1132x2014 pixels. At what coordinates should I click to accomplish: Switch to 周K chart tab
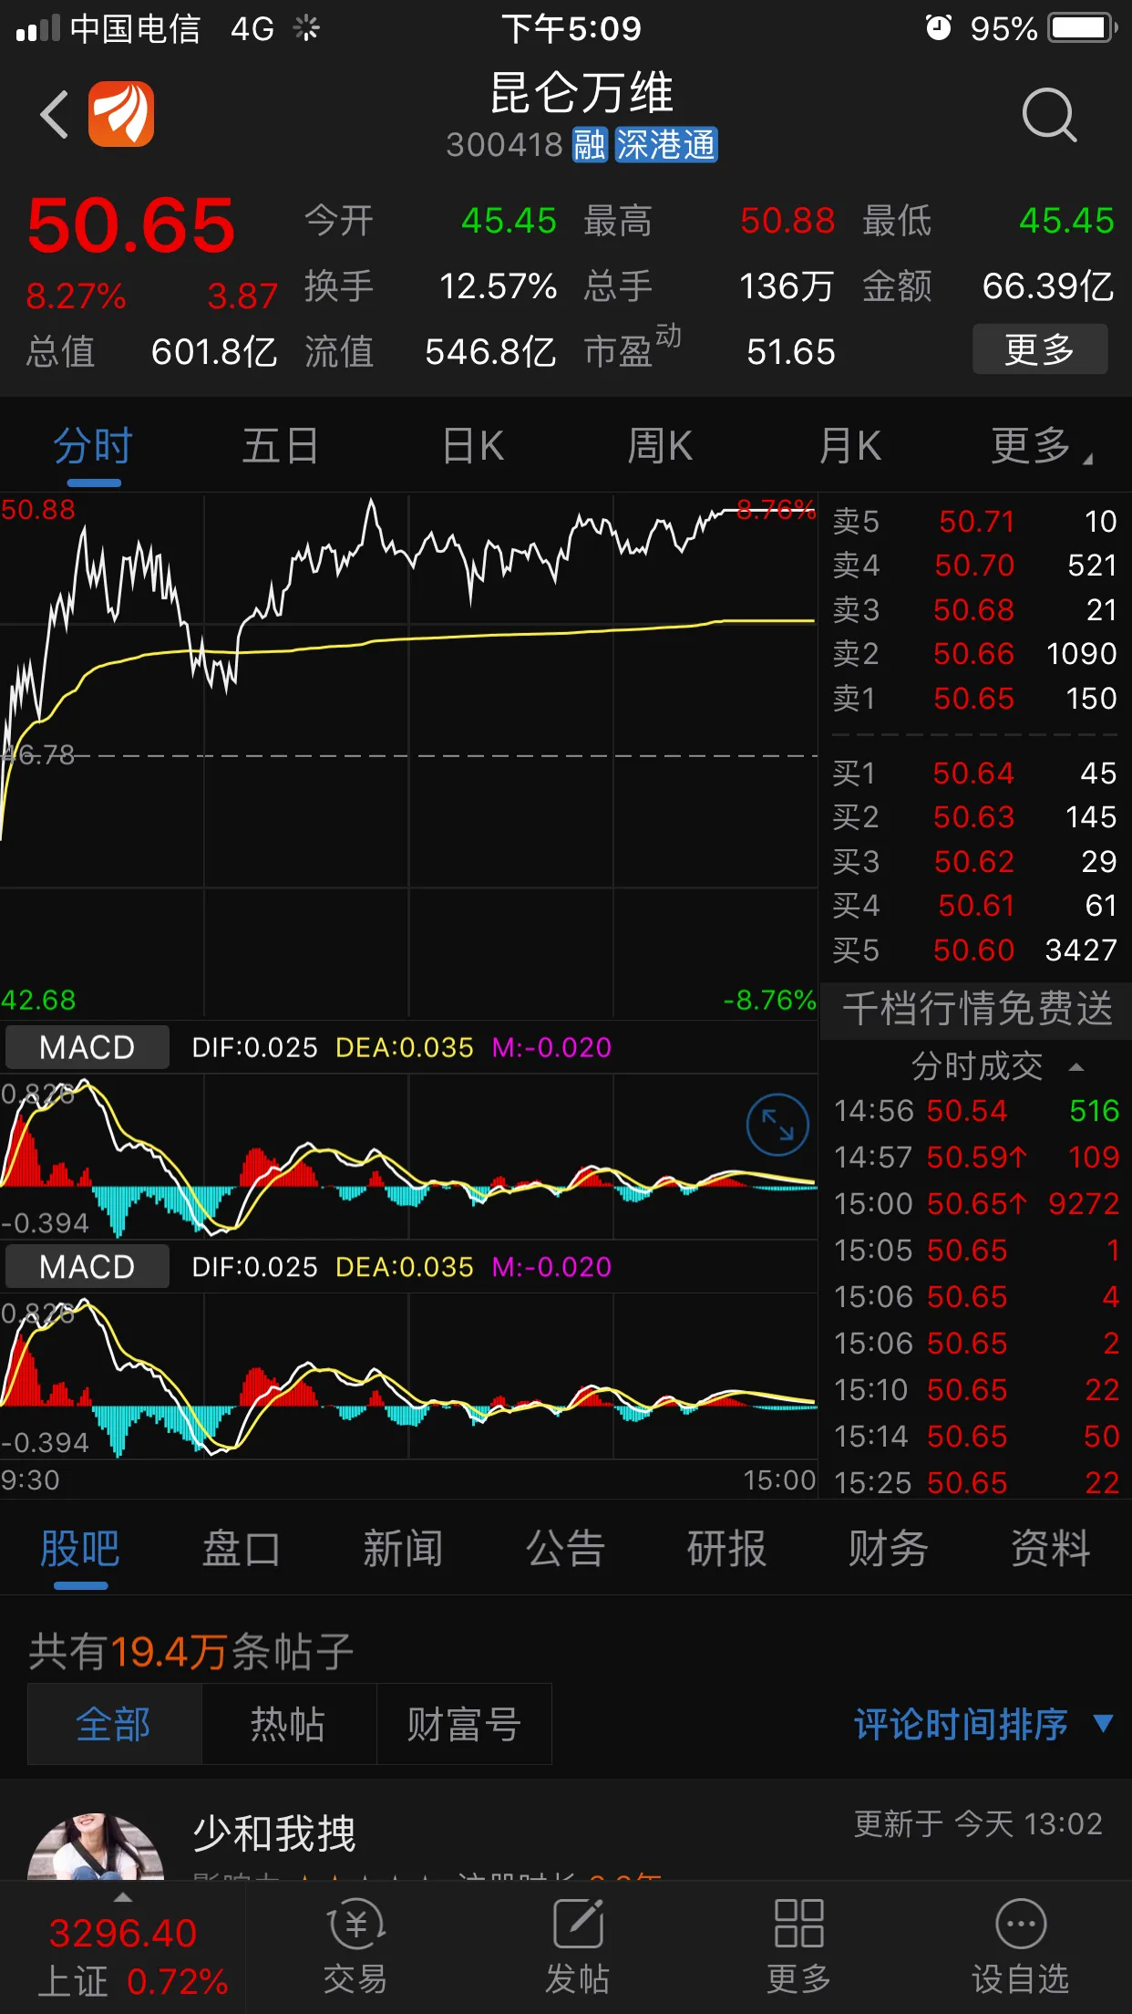pyautogui.click(x=660, y=447)
